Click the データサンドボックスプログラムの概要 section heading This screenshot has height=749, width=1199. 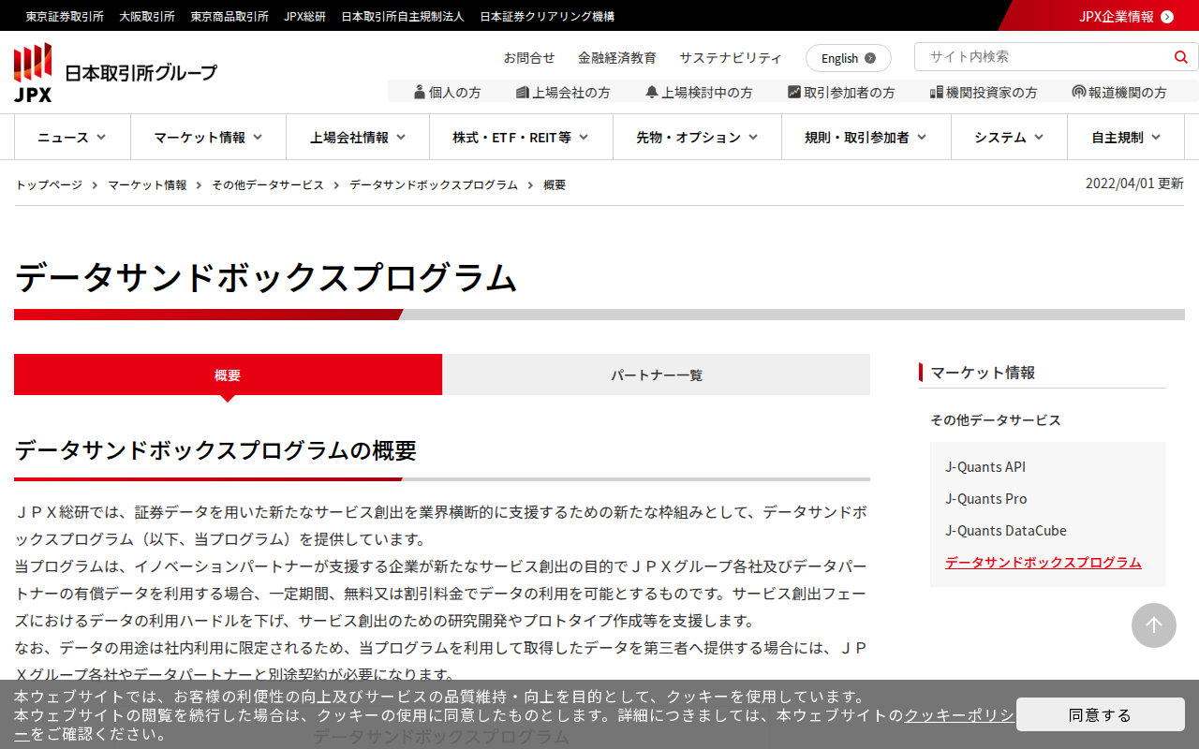pyautogui.click(x=215, y=450)
